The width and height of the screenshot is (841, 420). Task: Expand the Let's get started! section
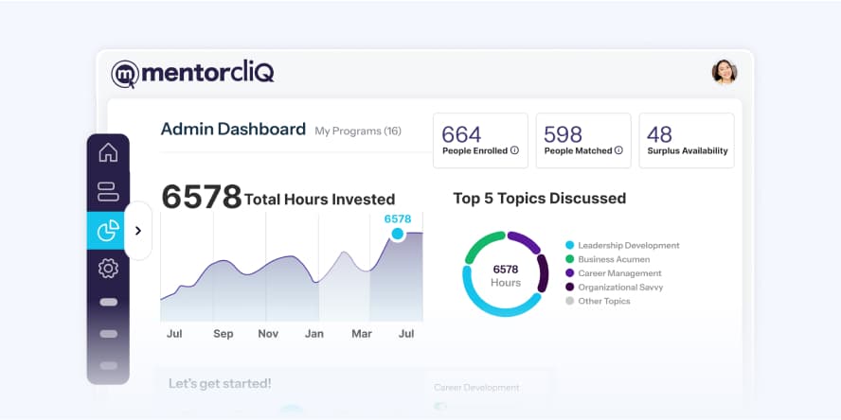click(x=220, y=383)
